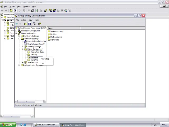Click Up one level icon in Active Directory toolbar
Screen dimensions: 169x127
[11, 11]
